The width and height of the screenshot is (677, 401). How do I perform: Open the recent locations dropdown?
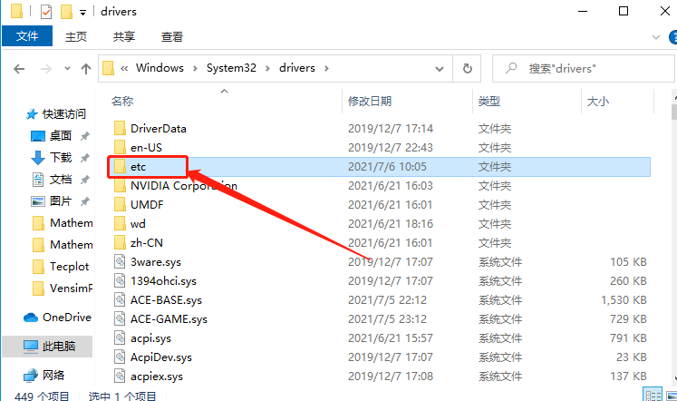pos(67,68)
